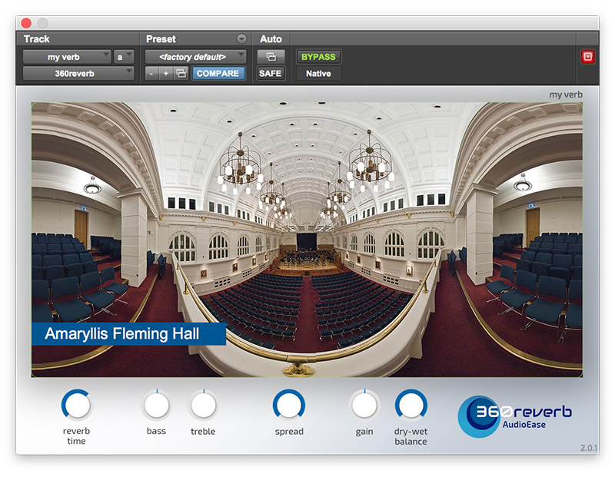Screen dimensions: 615x477
Task: Click the Preset header label
Action: 161,39
